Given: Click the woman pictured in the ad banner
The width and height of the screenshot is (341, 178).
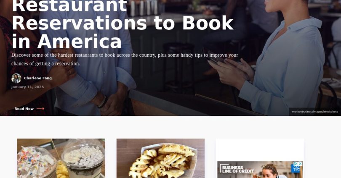Looking at the screenshot, I should 269,171.
